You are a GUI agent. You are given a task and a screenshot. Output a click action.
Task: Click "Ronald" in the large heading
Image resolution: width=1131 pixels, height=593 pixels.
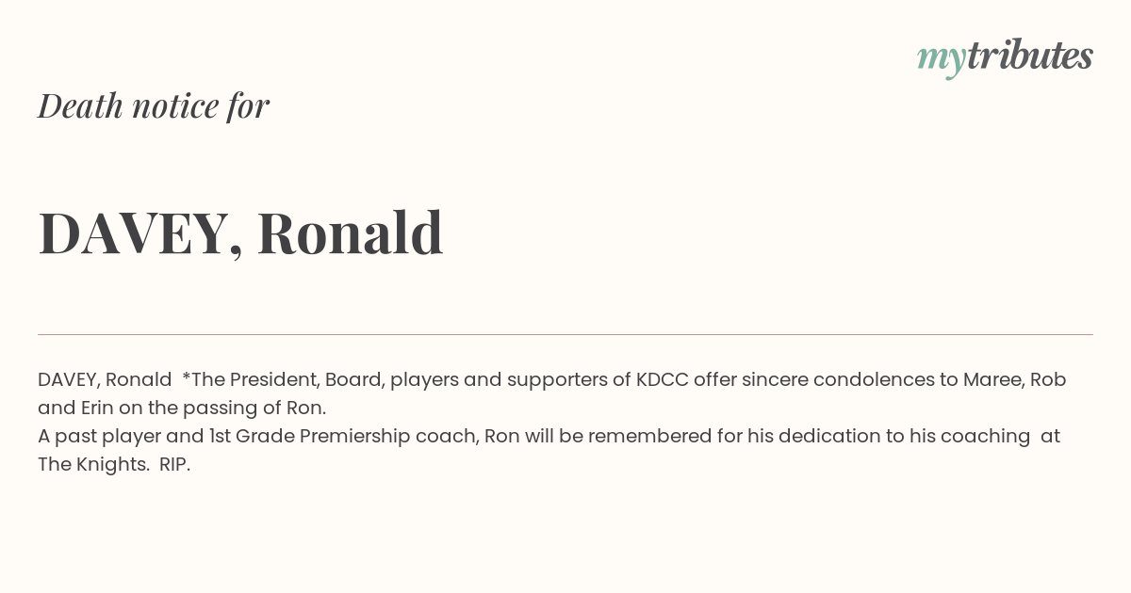tap(351, 232)
